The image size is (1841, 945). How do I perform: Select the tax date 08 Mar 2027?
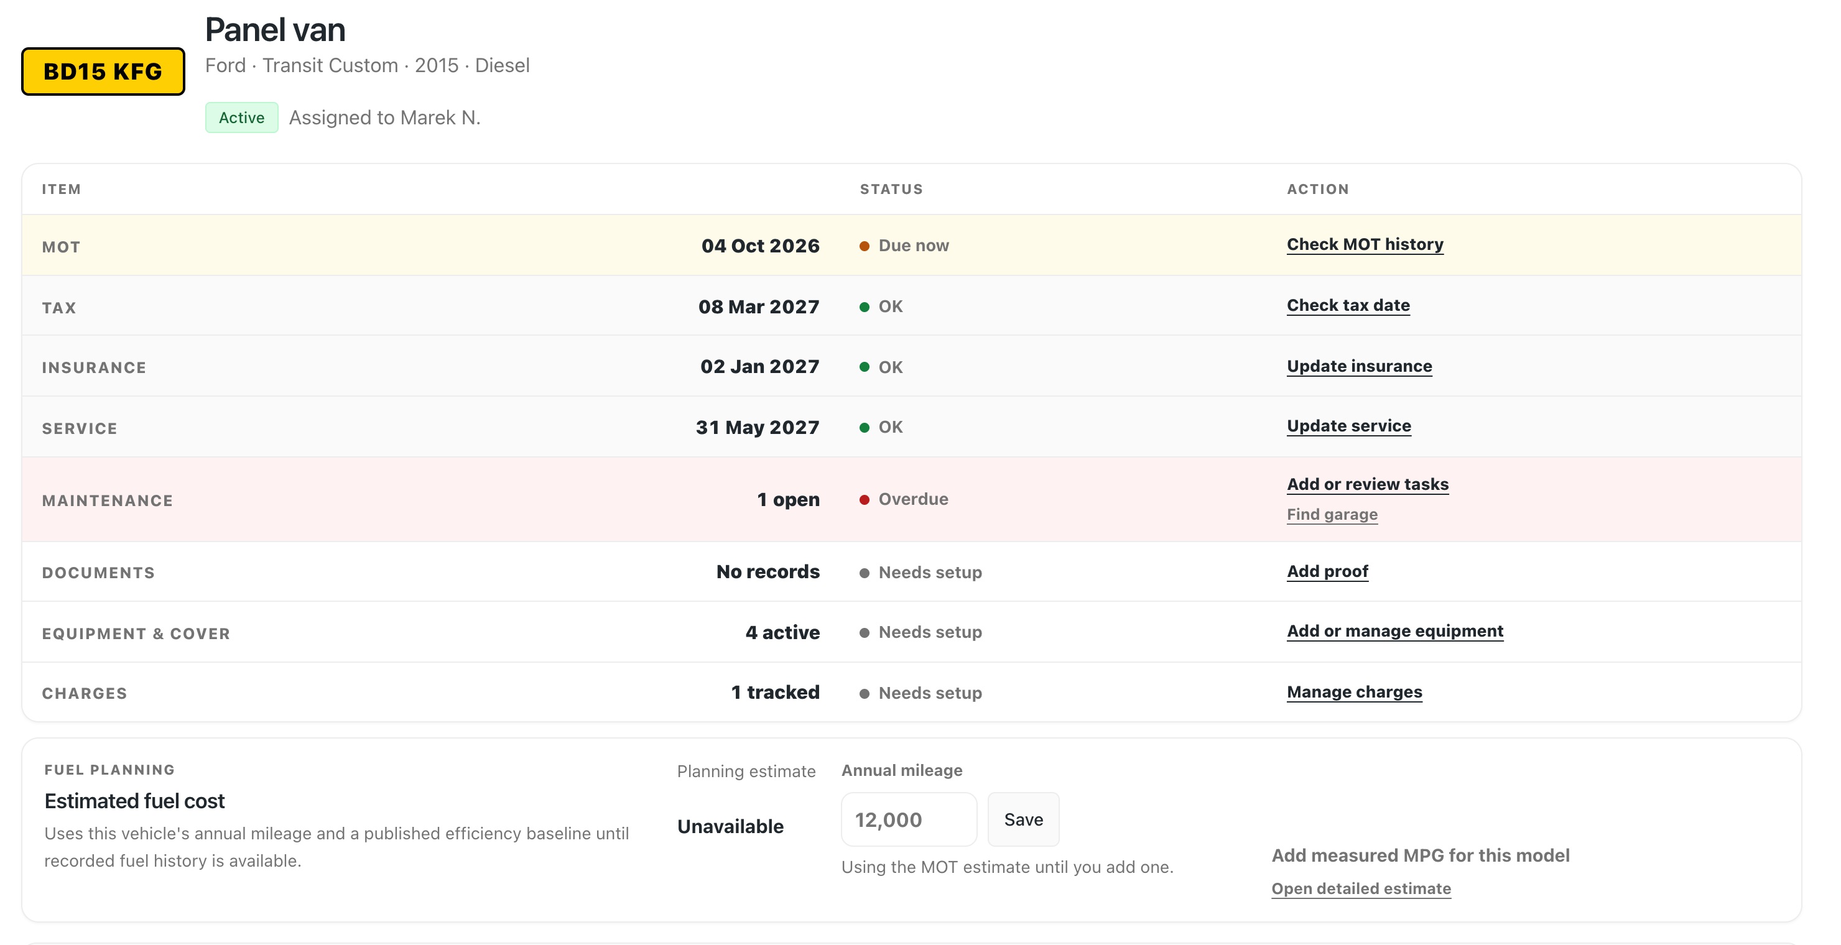[x=759, y=307]
